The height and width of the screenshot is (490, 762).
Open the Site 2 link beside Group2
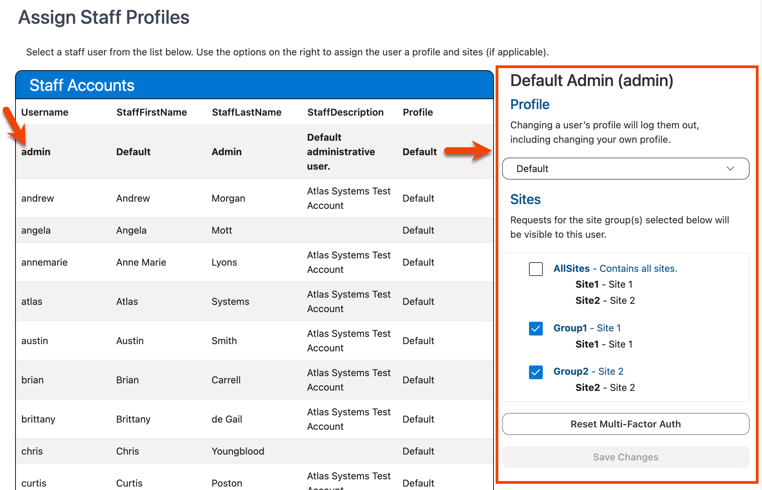click(611, 371)
